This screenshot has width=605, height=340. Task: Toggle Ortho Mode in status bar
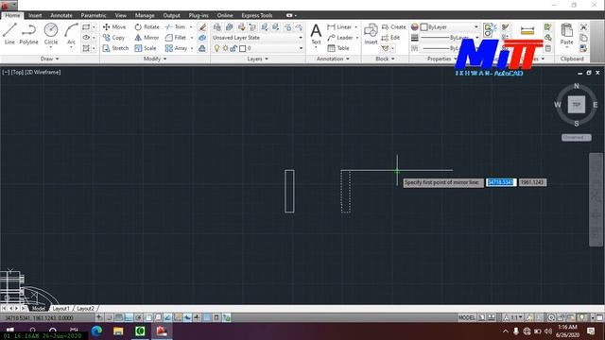click(x=129, y=317)
